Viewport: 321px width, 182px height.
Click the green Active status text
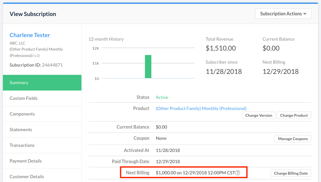162,97
